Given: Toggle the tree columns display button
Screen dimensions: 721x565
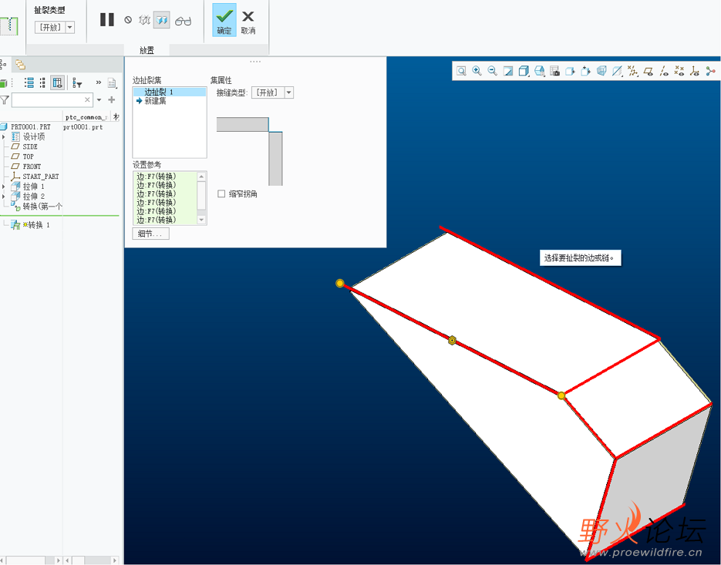Looking at the screenshot, I should pos(57,83).
